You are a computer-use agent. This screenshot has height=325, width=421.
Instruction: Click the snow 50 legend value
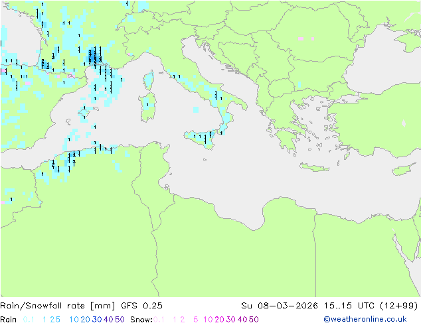point(254,320)
